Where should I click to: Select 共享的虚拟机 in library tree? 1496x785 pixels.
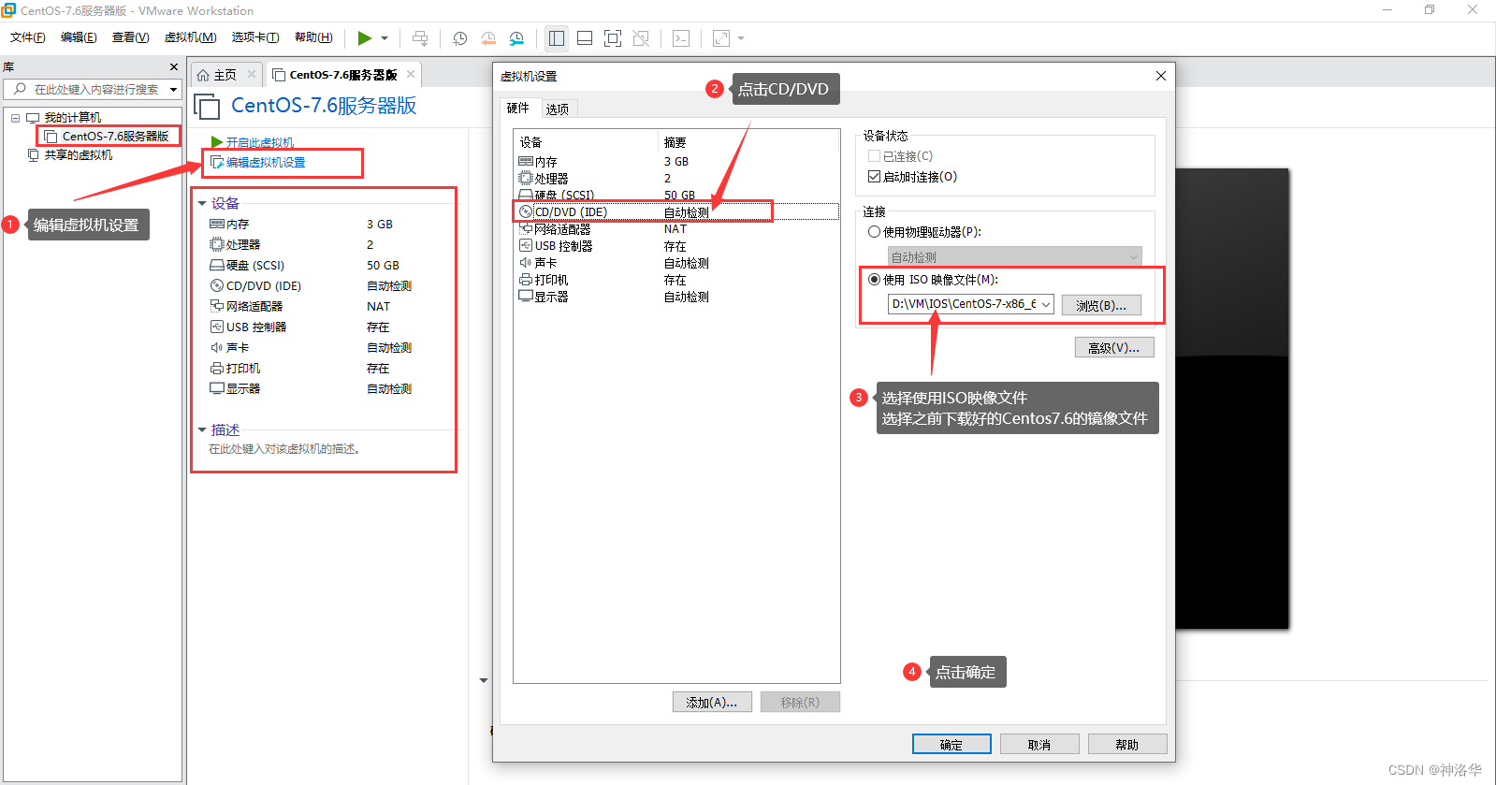coord(78,155)
